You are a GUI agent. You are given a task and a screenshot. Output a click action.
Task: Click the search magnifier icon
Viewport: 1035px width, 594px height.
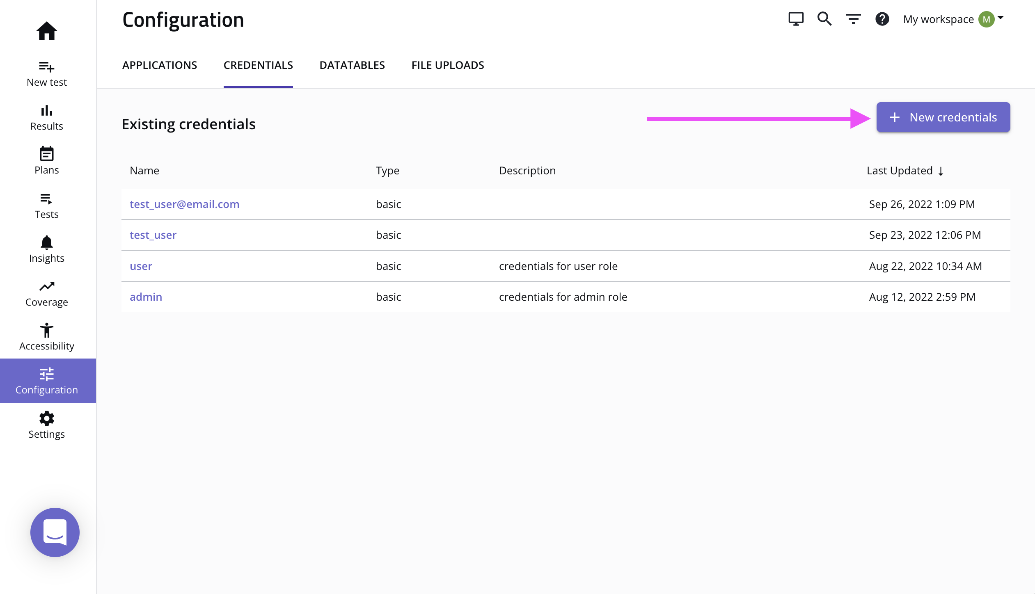[x=824, y=19]
